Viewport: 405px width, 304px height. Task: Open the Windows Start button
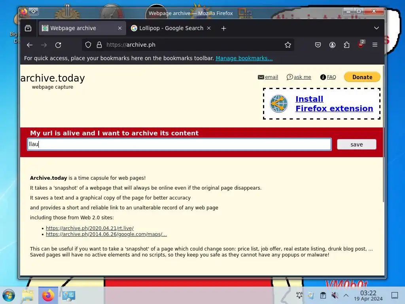(9, 295)
